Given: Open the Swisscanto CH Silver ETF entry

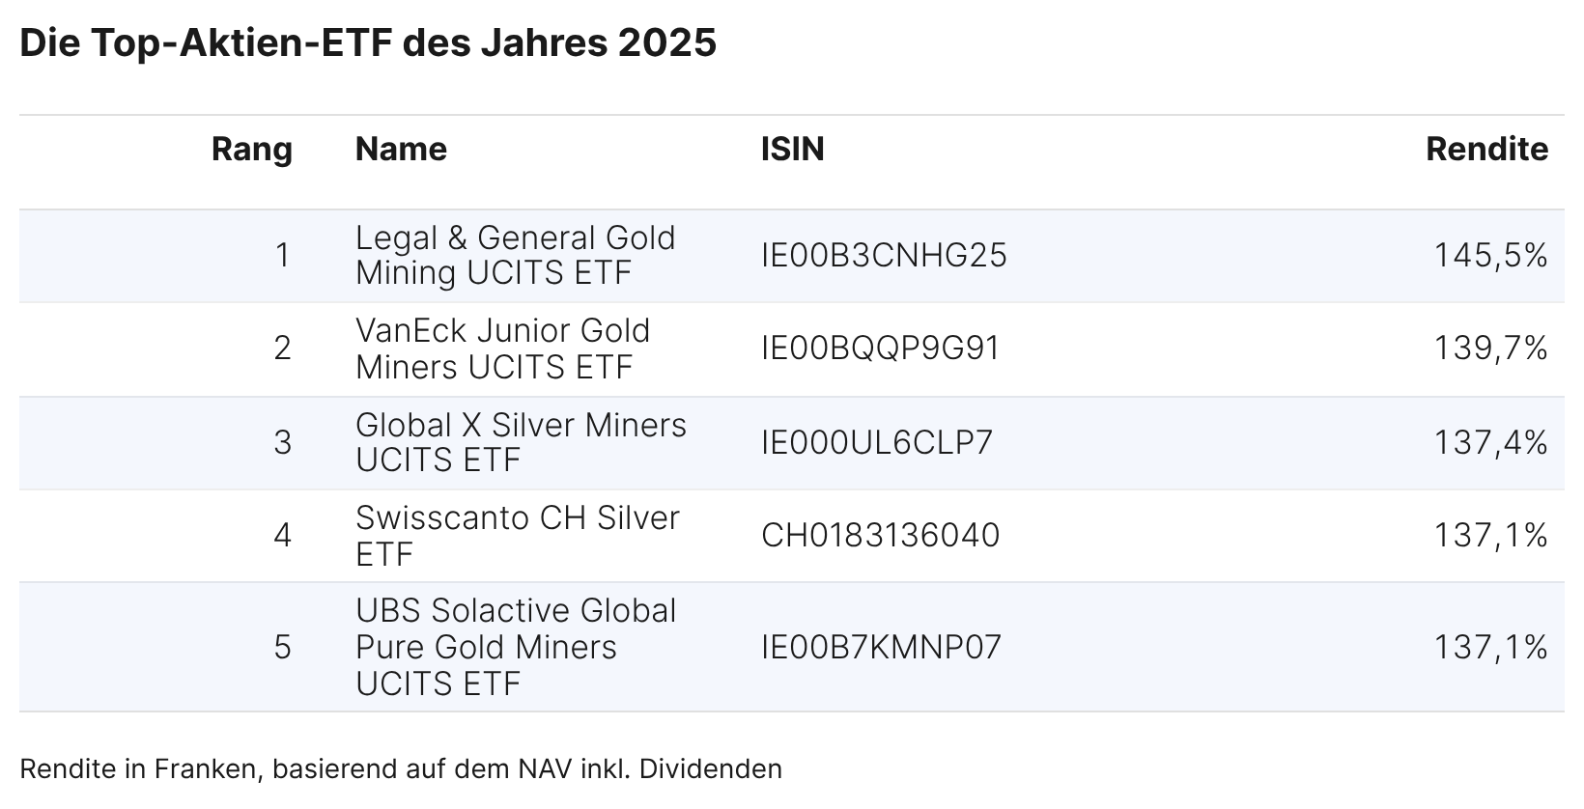Looking at the screenshot, I should point(517,536).
